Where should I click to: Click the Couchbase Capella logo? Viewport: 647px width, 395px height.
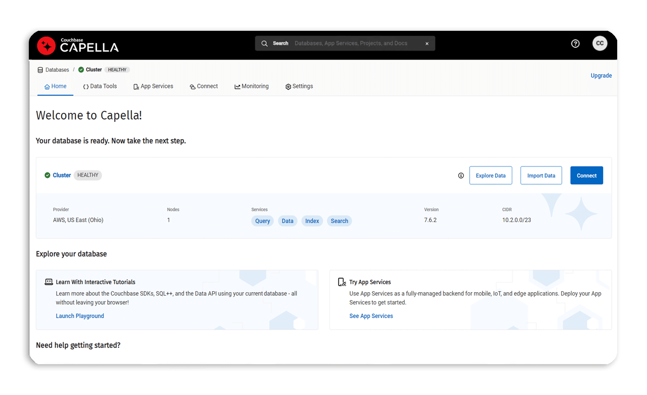(78, 45)
